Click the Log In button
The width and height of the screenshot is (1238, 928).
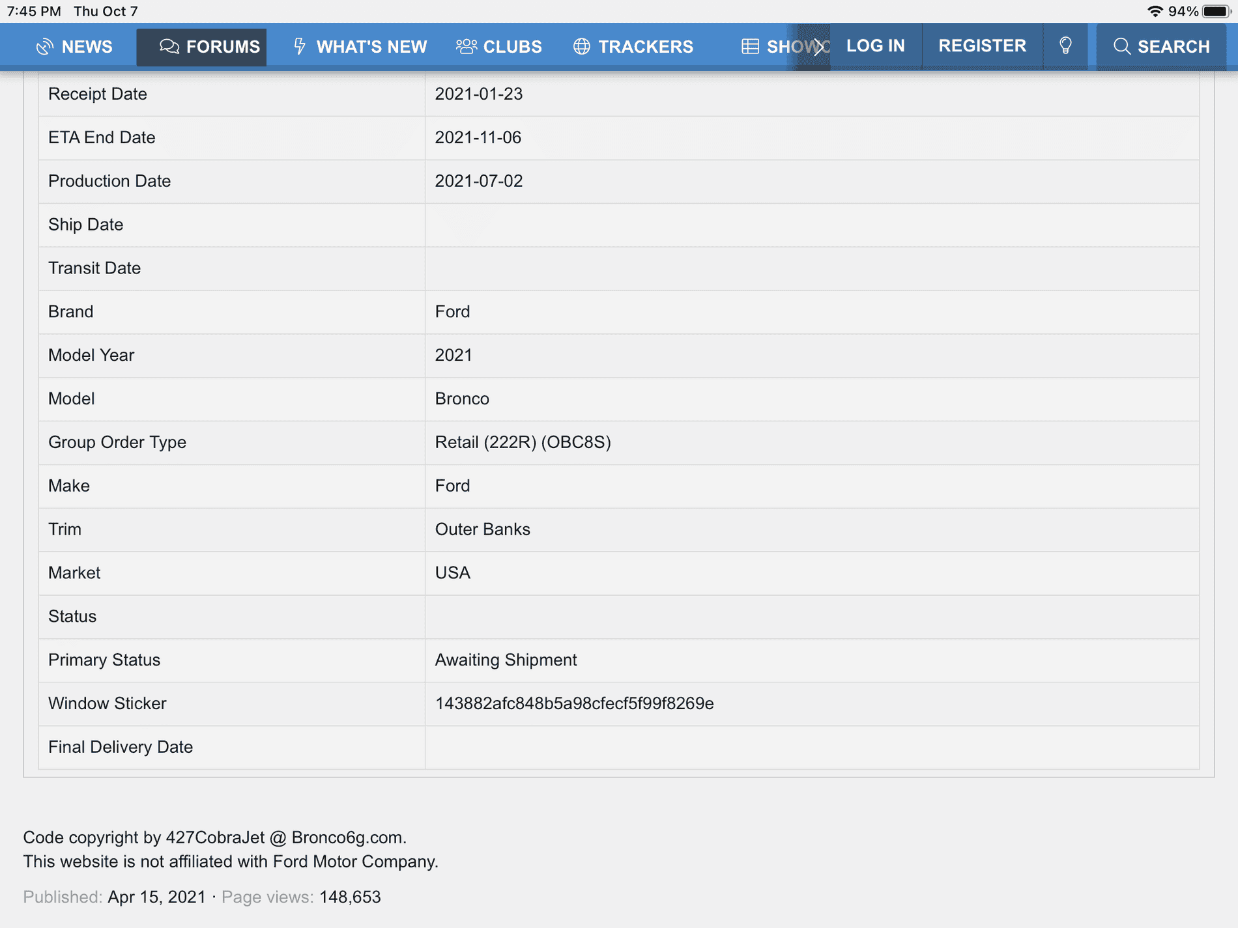(876, 46)
